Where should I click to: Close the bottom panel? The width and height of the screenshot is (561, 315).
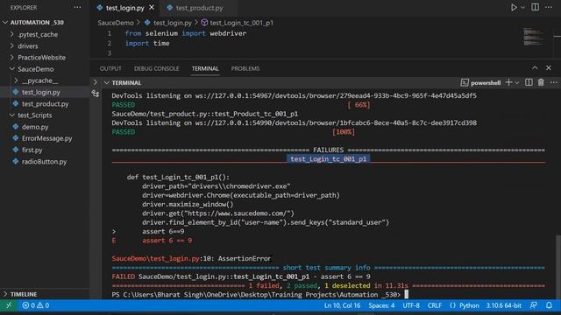click(x=549, y=68)
